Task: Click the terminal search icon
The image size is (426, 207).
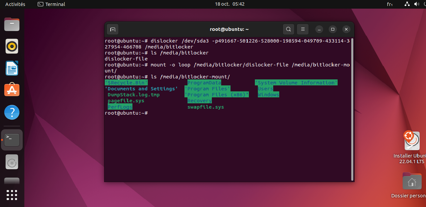Action: [289, 29]
